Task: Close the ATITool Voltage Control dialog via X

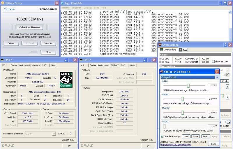Action: click(x=216, y=72)
